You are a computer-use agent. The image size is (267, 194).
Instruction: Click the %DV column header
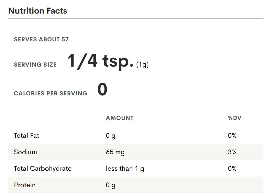(235, 118)
